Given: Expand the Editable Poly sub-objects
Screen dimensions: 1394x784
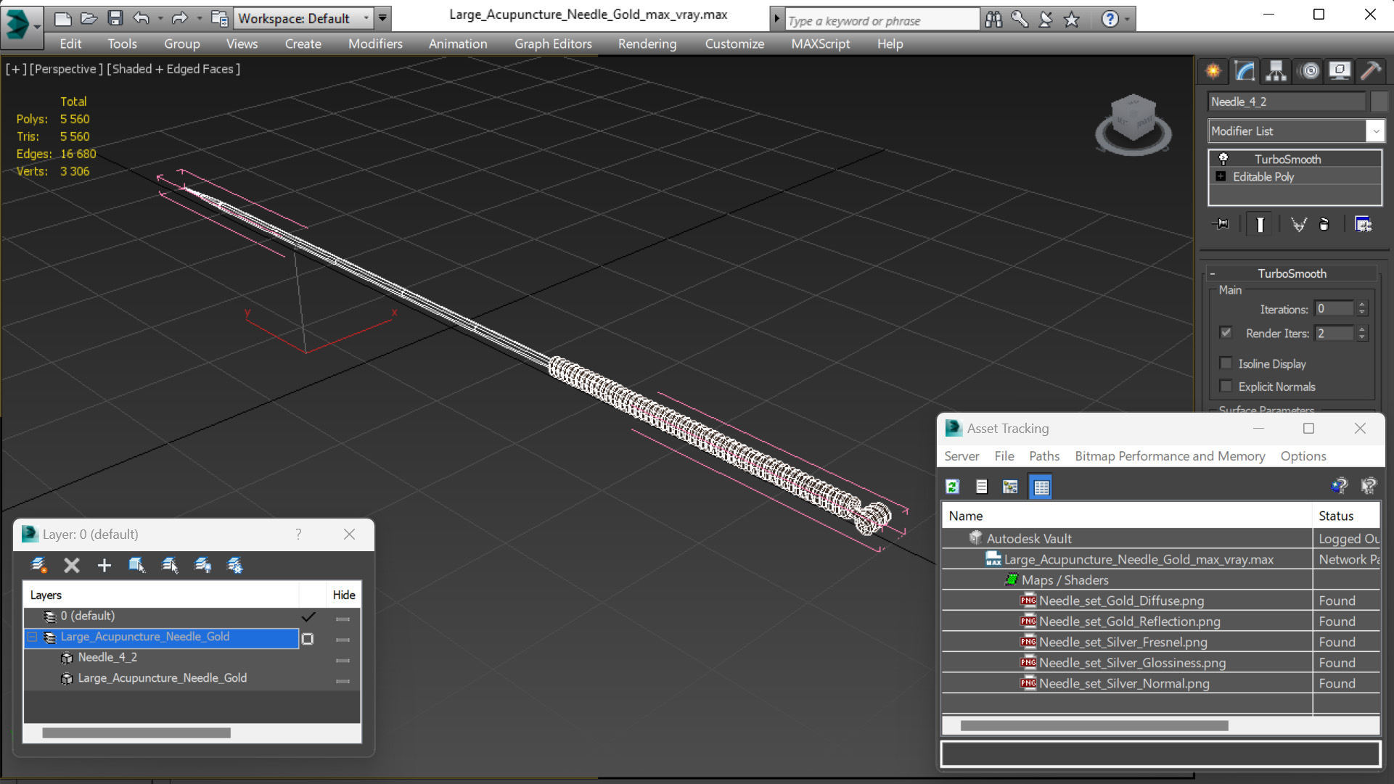Looking at the screenshot, I should click(1221, 176).
